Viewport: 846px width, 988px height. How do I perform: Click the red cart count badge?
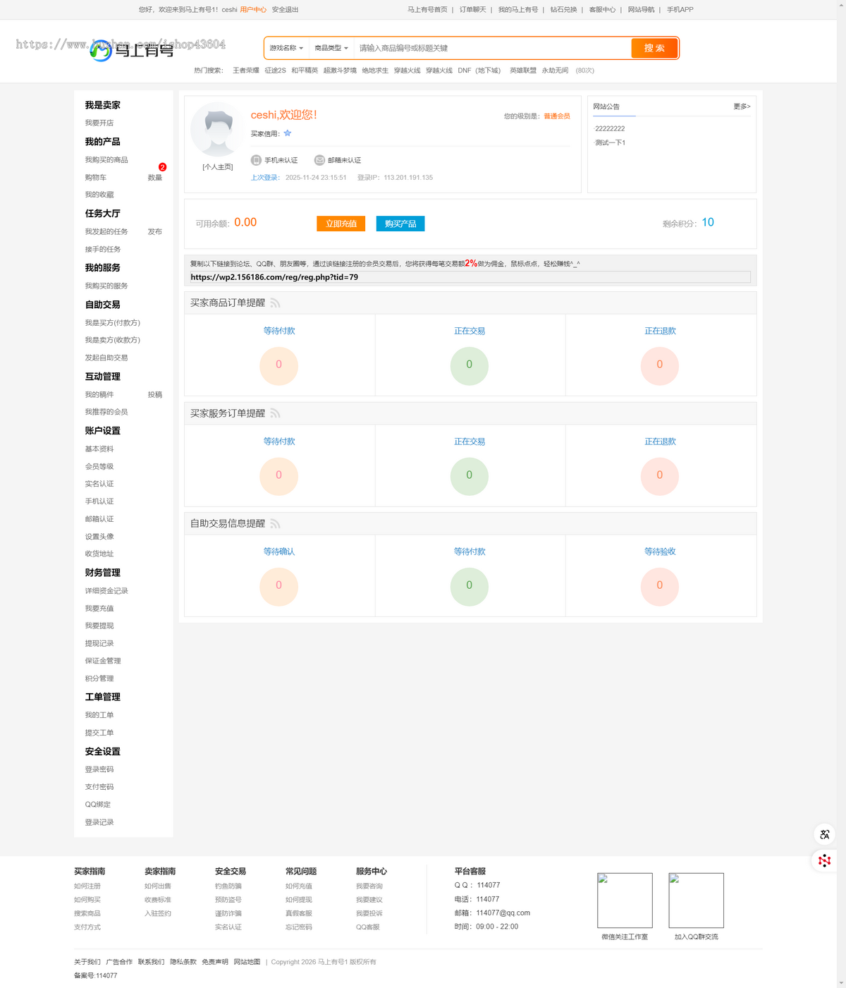pos(162,167)
